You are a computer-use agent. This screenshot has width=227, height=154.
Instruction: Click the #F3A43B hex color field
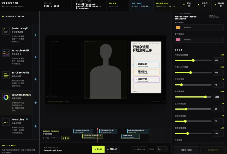click(x=199, y=28)
